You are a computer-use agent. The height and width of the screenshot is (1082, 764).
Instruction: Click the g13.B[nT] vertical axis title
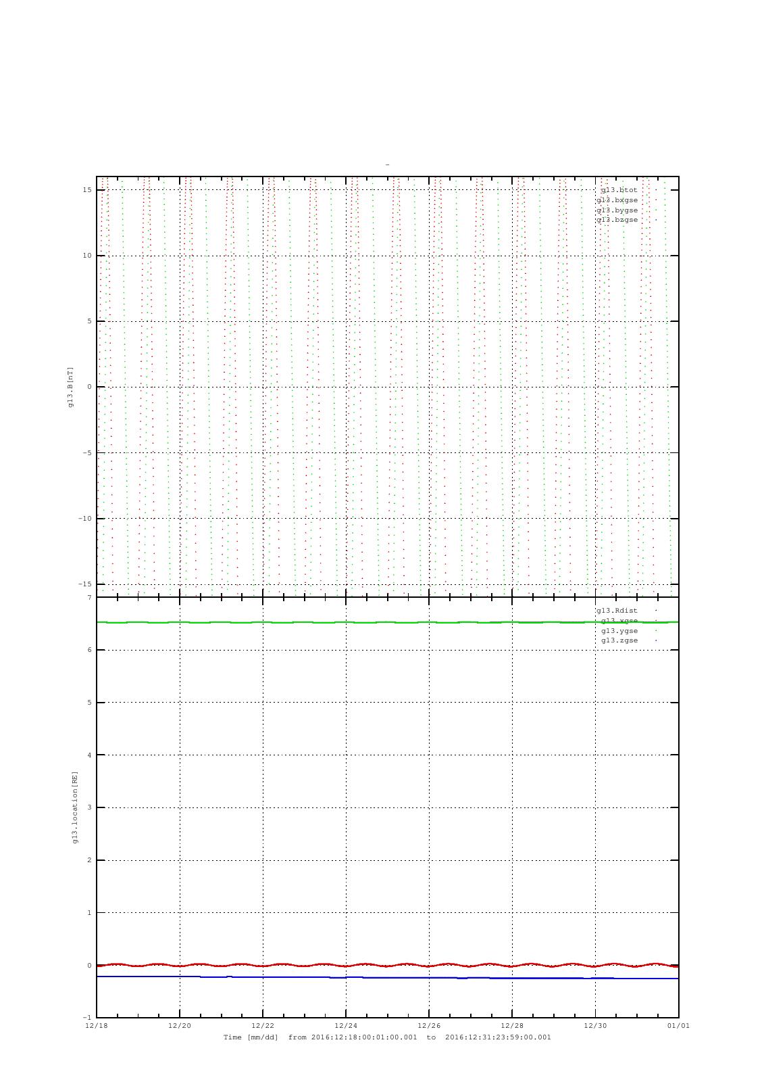[x=70, y=387]
